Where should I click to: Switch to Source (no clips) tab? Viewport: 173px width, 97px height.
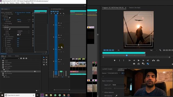click(x=135, y=8)
